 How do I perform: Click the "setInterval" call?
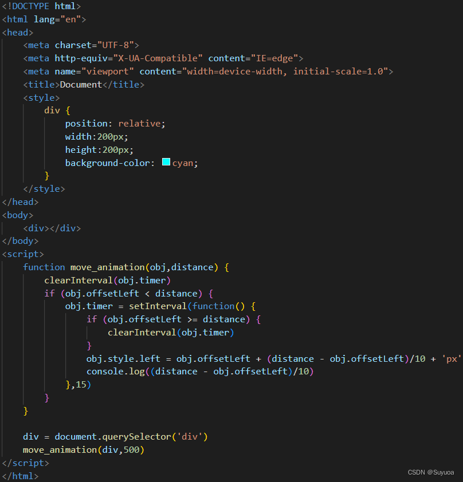point(158,306)
